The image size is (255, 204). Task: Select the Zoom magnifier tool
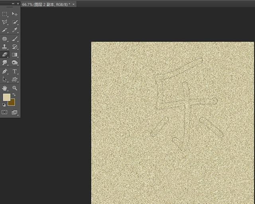click(x=15, y=88)
